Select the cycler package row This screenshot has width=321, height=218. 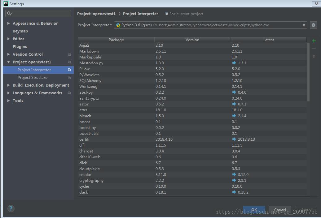tap(192, 186)
